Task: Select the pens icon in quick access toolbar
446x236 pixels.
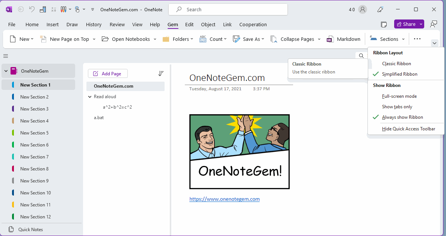Action: [63, 9]
